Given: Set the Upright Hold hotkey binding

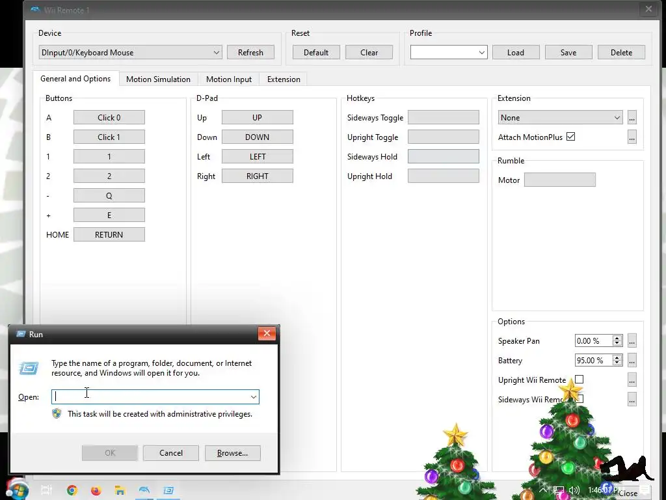Looking at the screenshot, I should (444, 176).
